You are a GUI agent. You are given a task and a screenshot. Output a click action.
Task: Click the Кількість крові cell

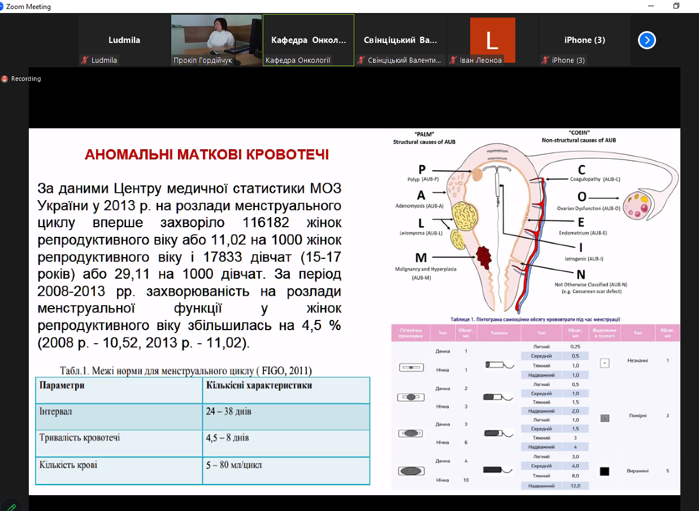point(119,470)
